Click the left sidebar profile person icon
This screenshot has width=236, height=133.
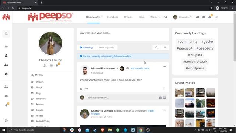point(6,55)
